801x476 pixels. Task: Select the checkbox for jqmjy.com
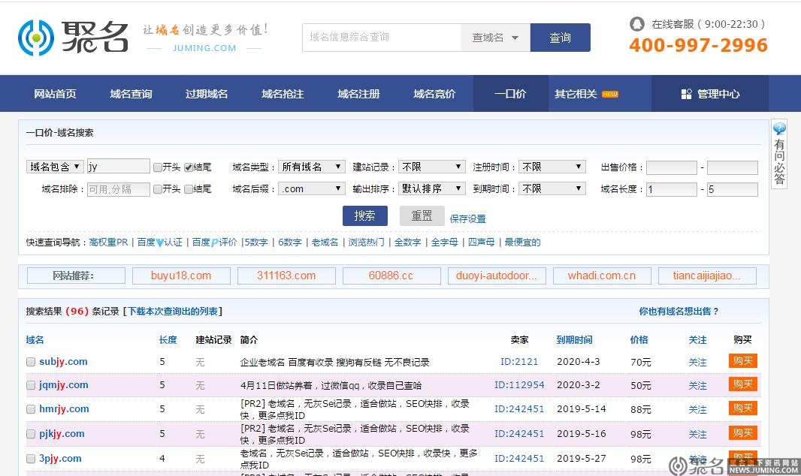[31, 385]
